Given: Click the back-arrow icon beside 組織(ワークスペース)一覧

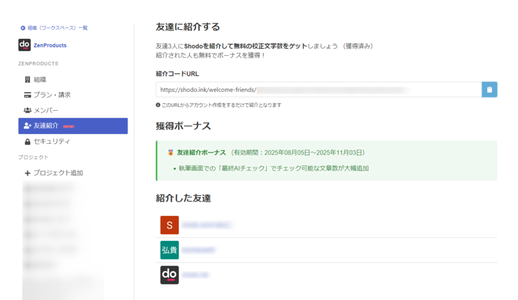Looking at the screenshot, I should [23, 28].
